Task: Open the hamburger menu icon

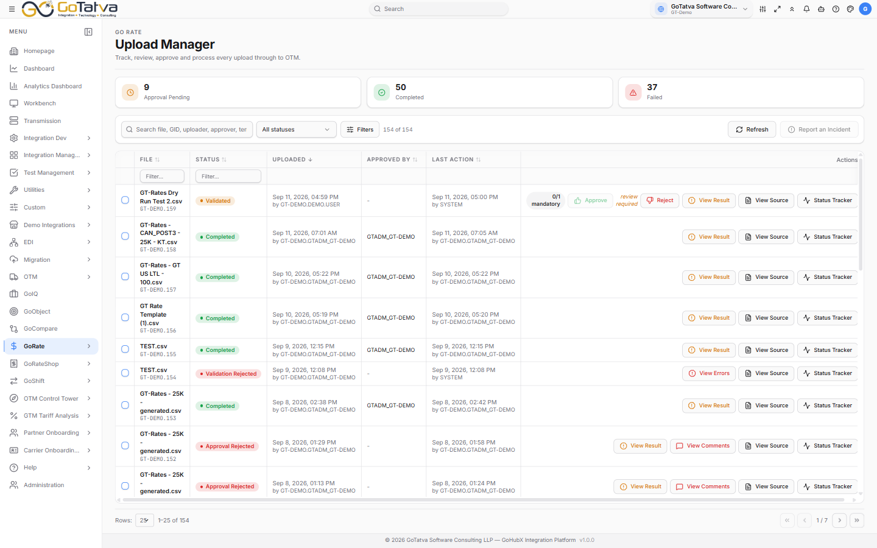Action: pos(12,9)
